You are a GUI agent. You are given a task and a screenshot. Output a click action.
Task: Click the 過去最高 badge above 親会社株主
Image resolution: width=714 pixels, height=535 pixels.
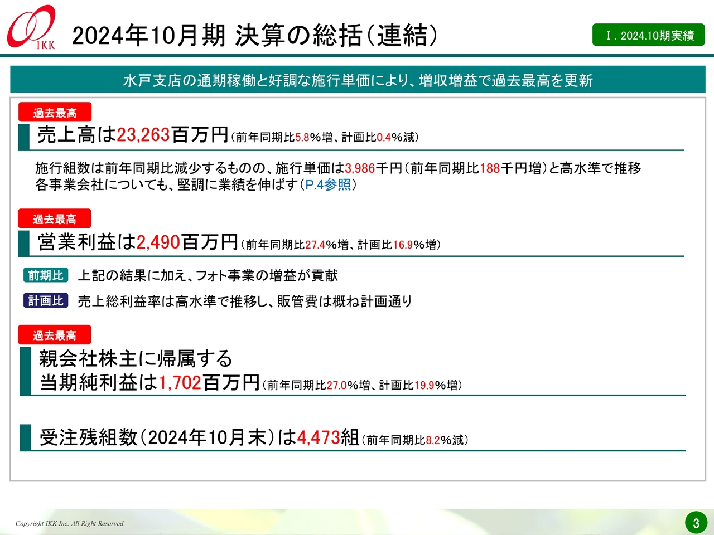pos(55,334)
